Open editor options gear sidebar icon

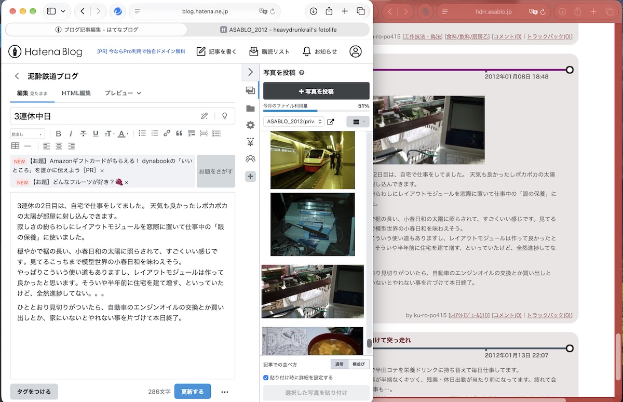pos(250,125)
